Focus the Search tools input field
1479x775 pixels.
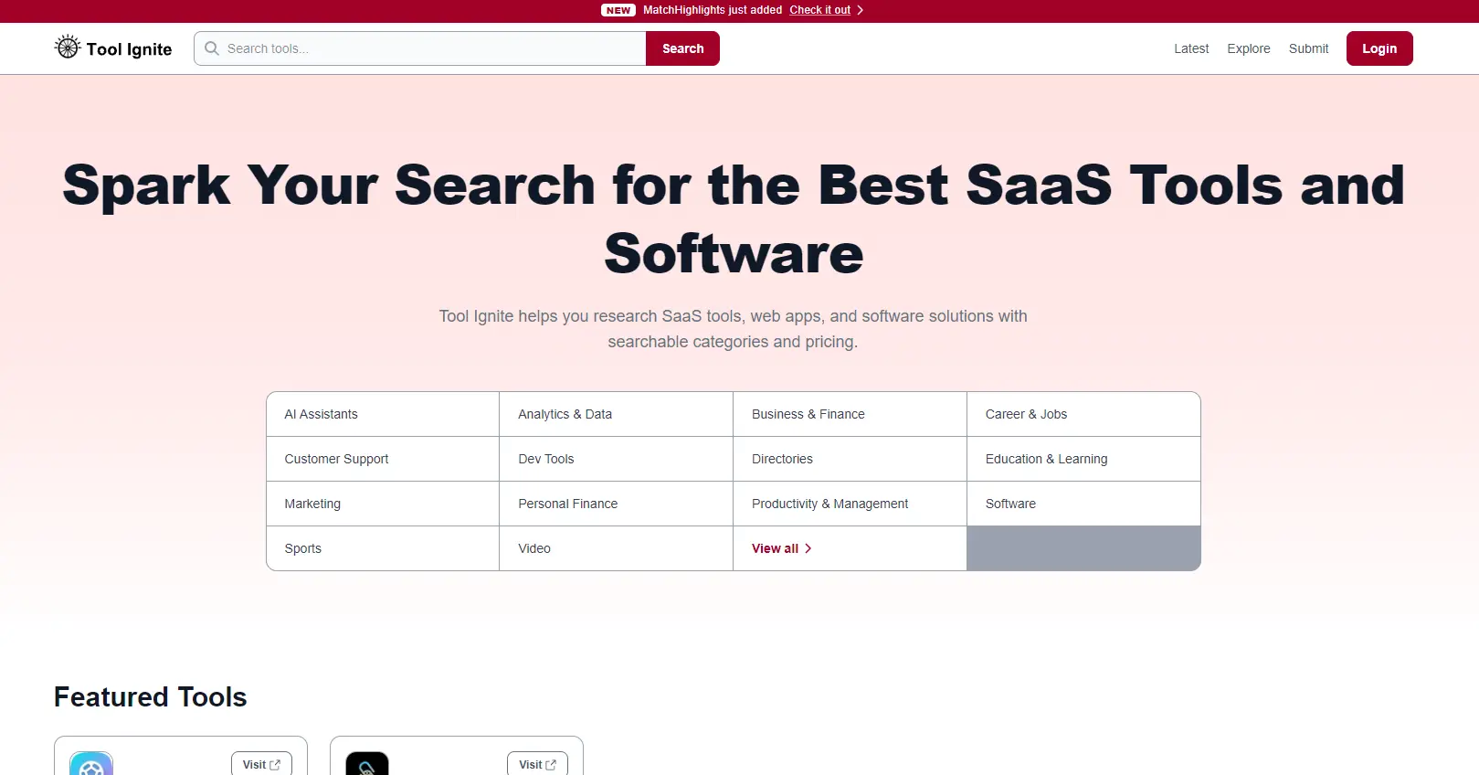pos(420,48)
